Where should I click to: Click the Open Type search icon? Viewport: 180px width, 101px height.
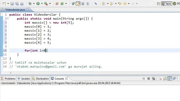[73, 4]
